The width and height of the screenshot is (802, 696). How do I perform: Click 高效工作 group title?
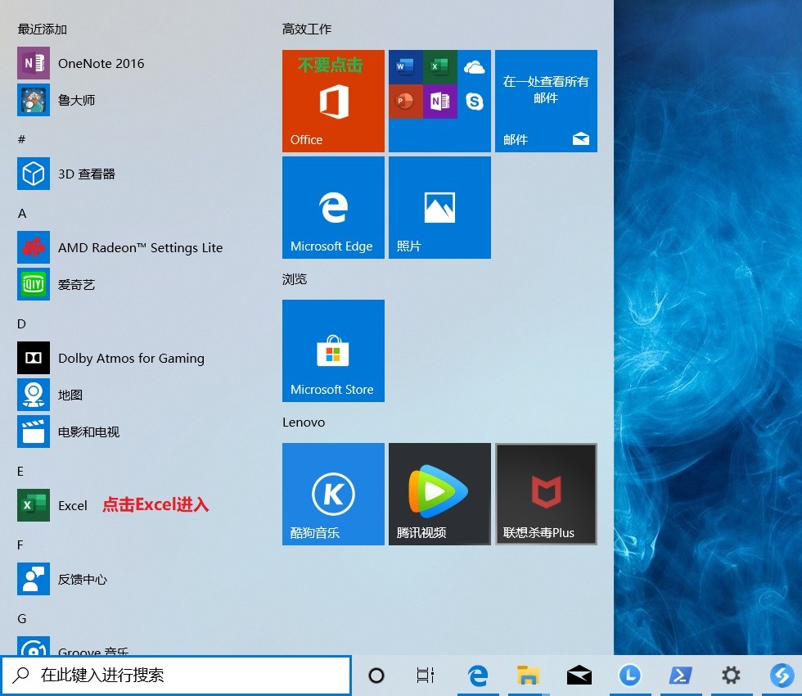[x=307, y=29]
